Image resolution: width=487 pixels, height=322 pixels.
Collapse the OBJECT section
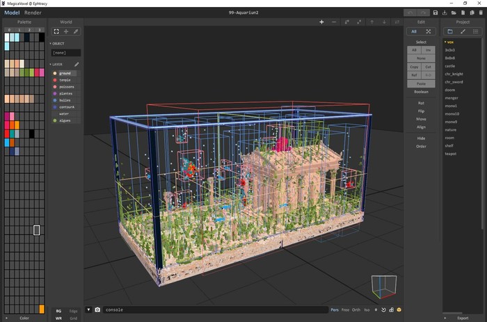tap(51, 43)
